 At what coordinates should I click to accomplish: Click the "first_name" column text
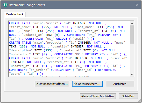click(x=20, y=27)
